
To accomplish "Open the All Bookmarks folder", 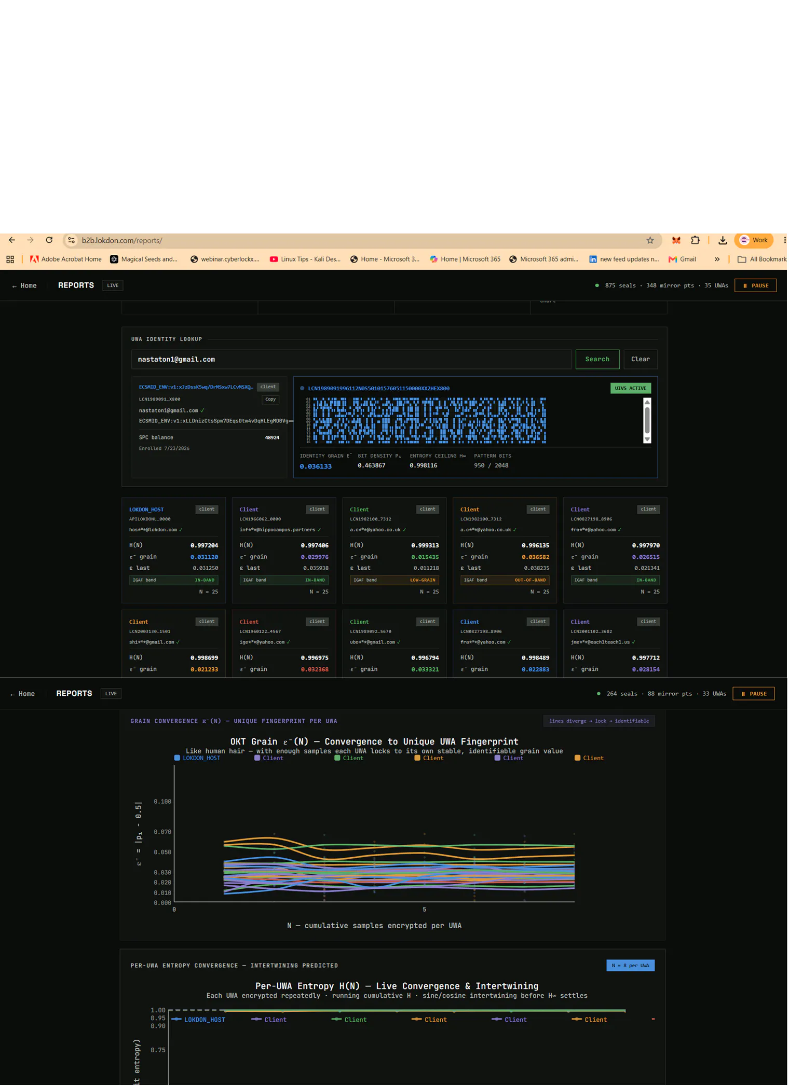I will coord(763,259).
